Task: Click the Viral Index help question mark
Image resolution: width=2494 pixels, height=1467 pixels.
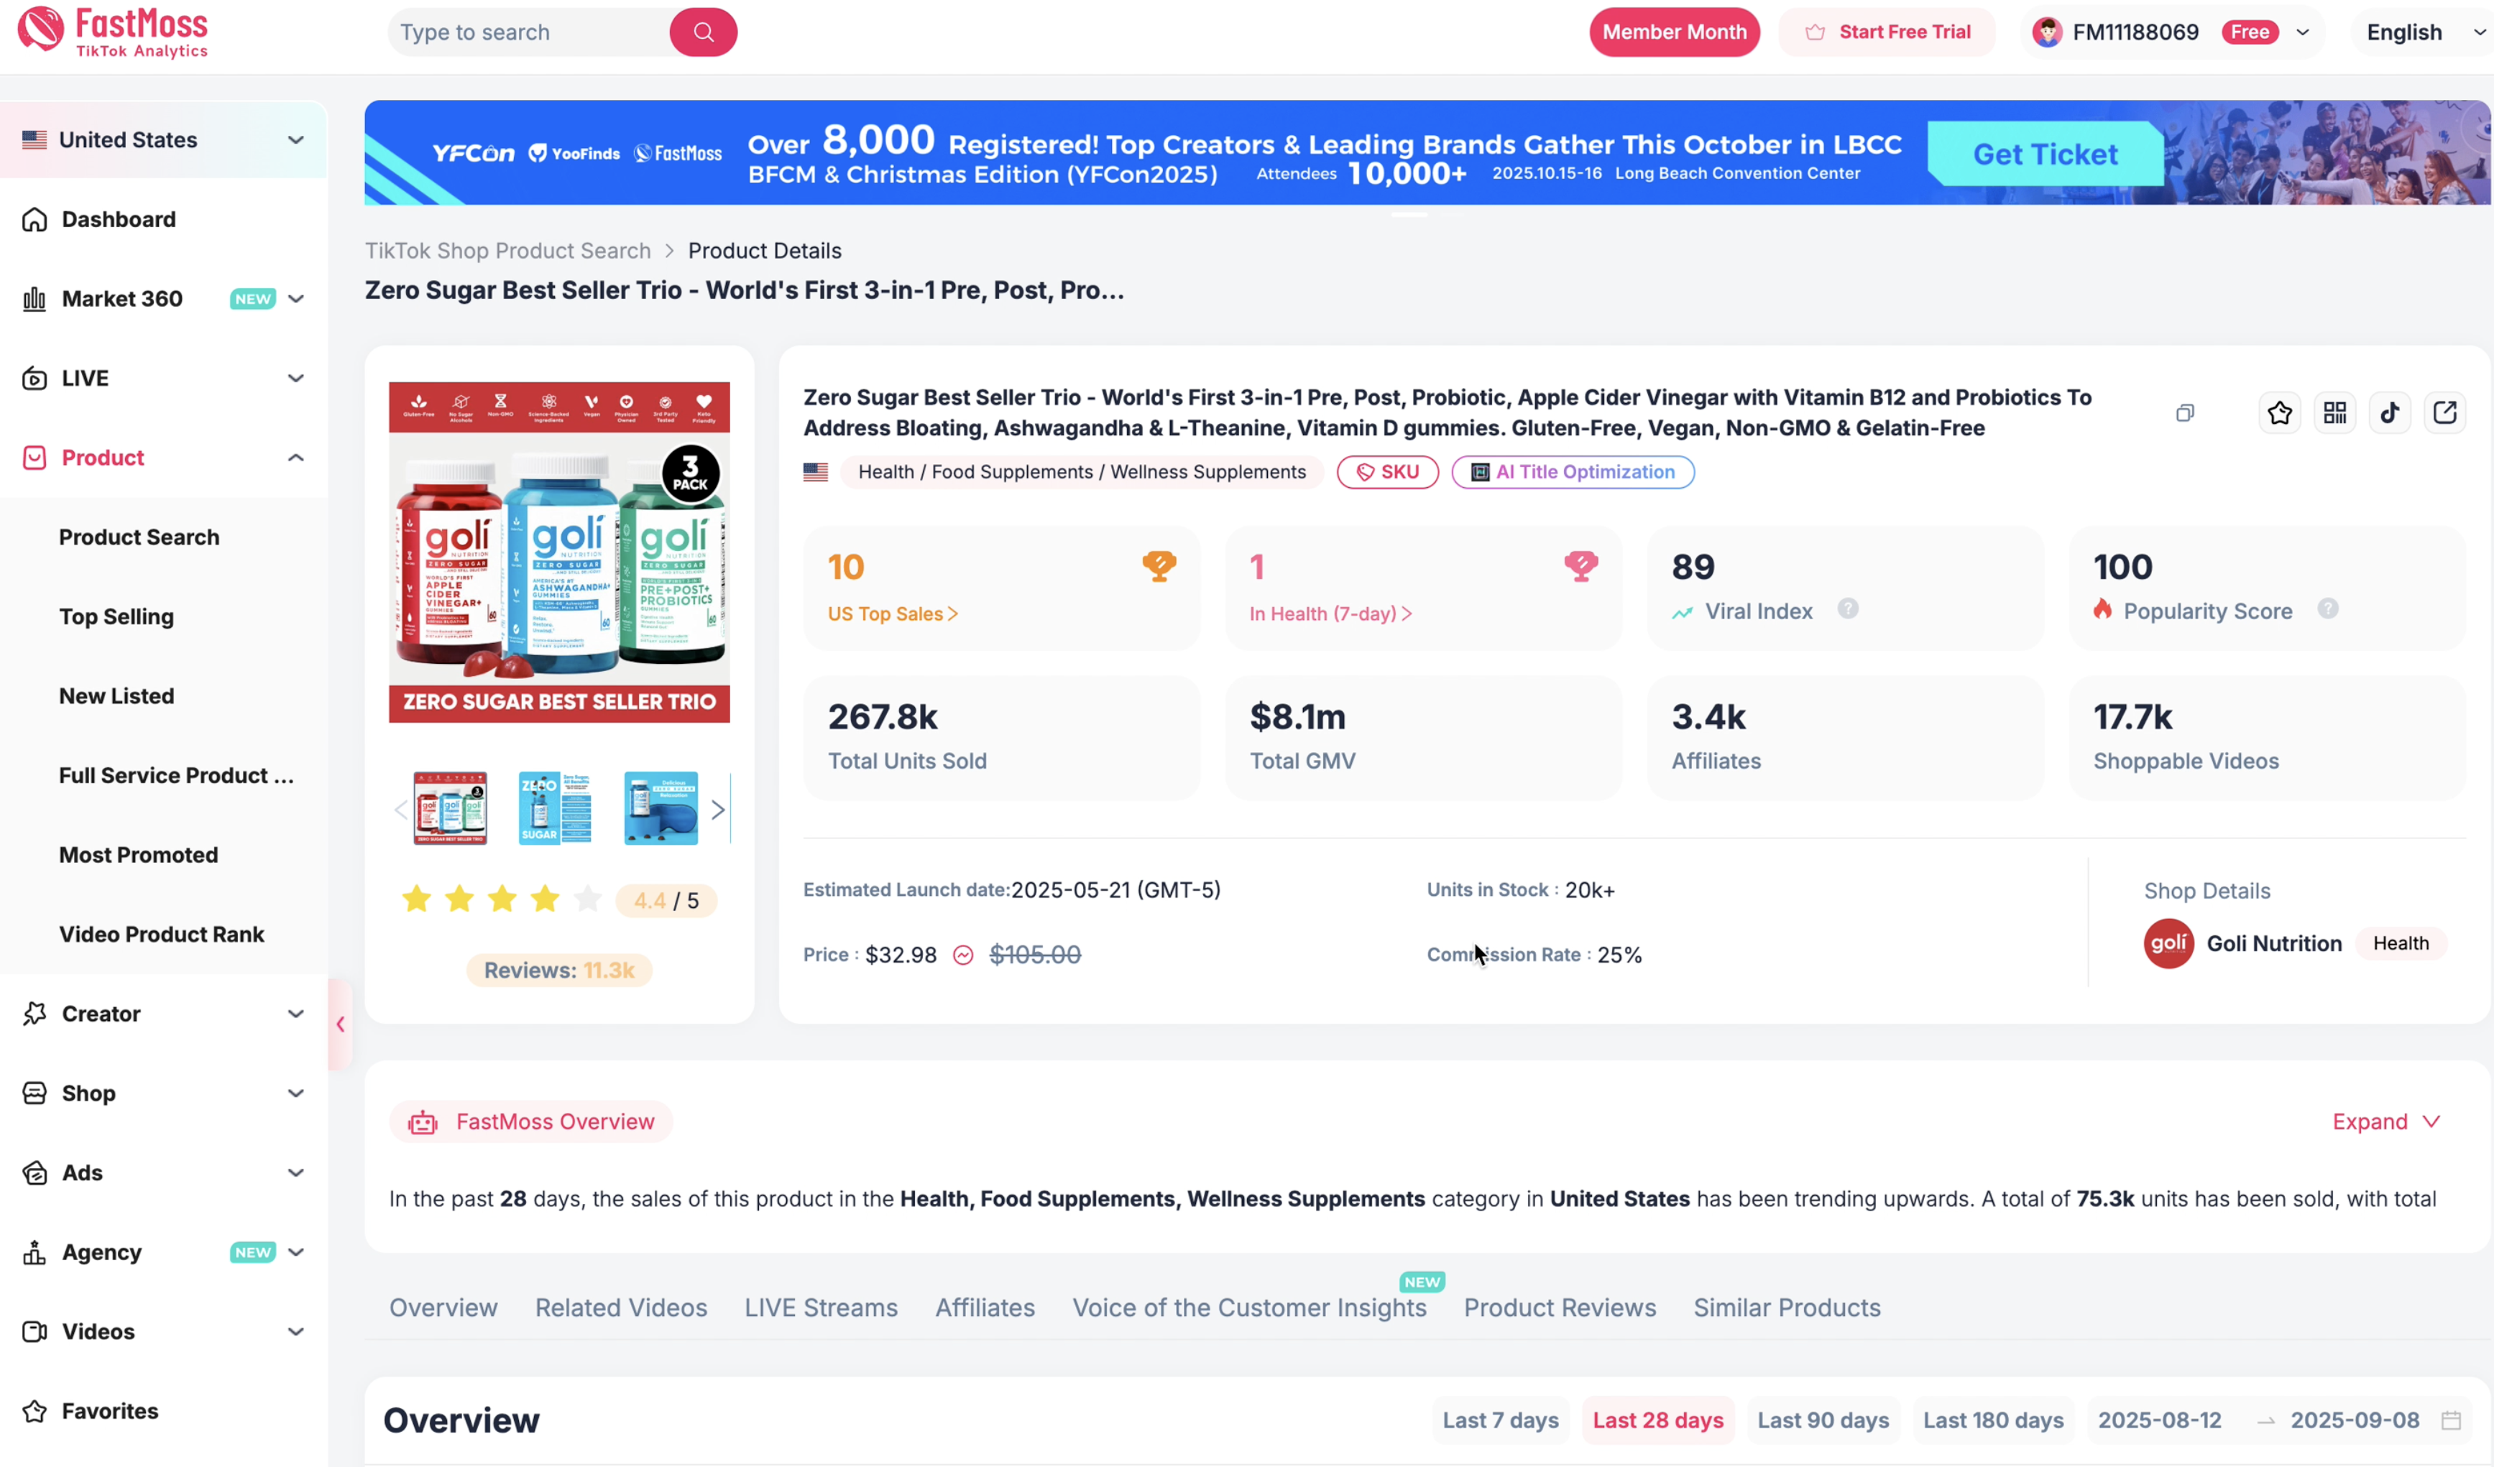Action: coord(1846,608)
